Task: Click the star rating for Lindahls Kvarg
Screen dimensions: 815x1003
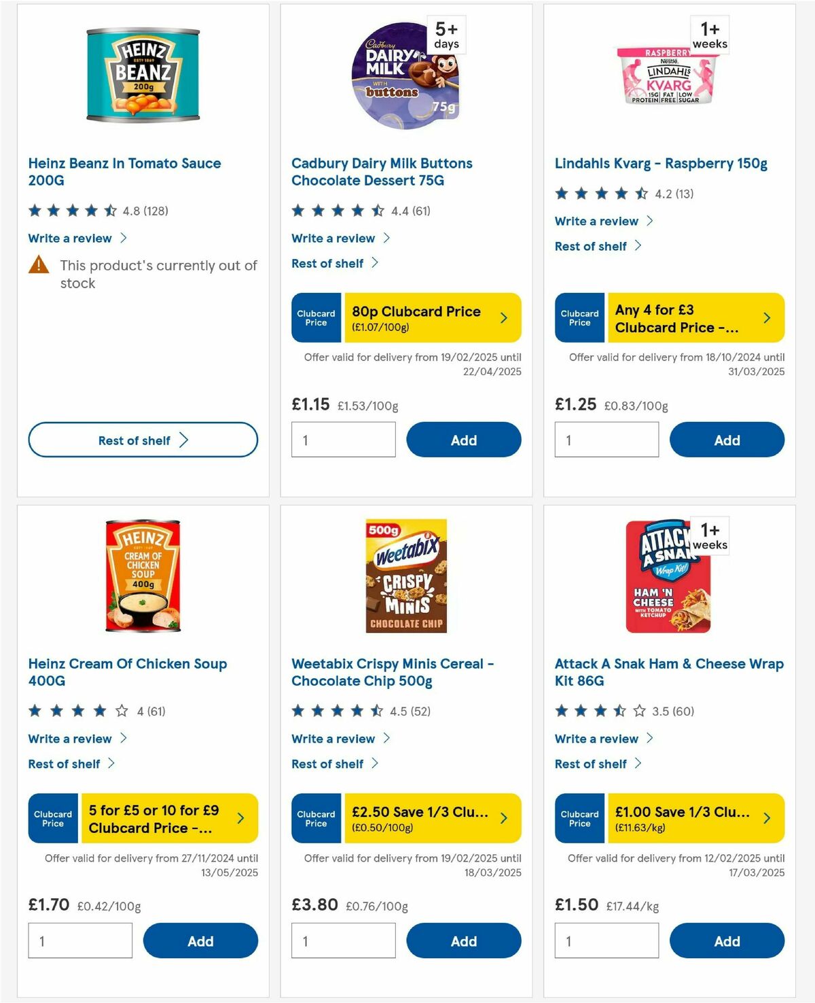Action: 601,193
